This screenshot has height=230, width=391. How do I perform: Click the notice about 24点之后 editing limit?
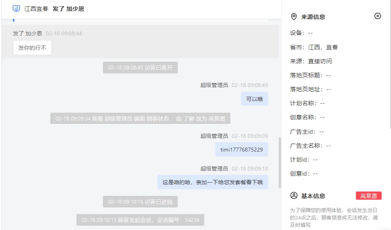[334, 218]
